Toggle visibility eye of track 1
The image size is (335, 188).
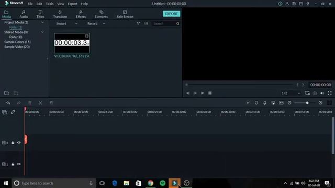[x=19, y=164]
